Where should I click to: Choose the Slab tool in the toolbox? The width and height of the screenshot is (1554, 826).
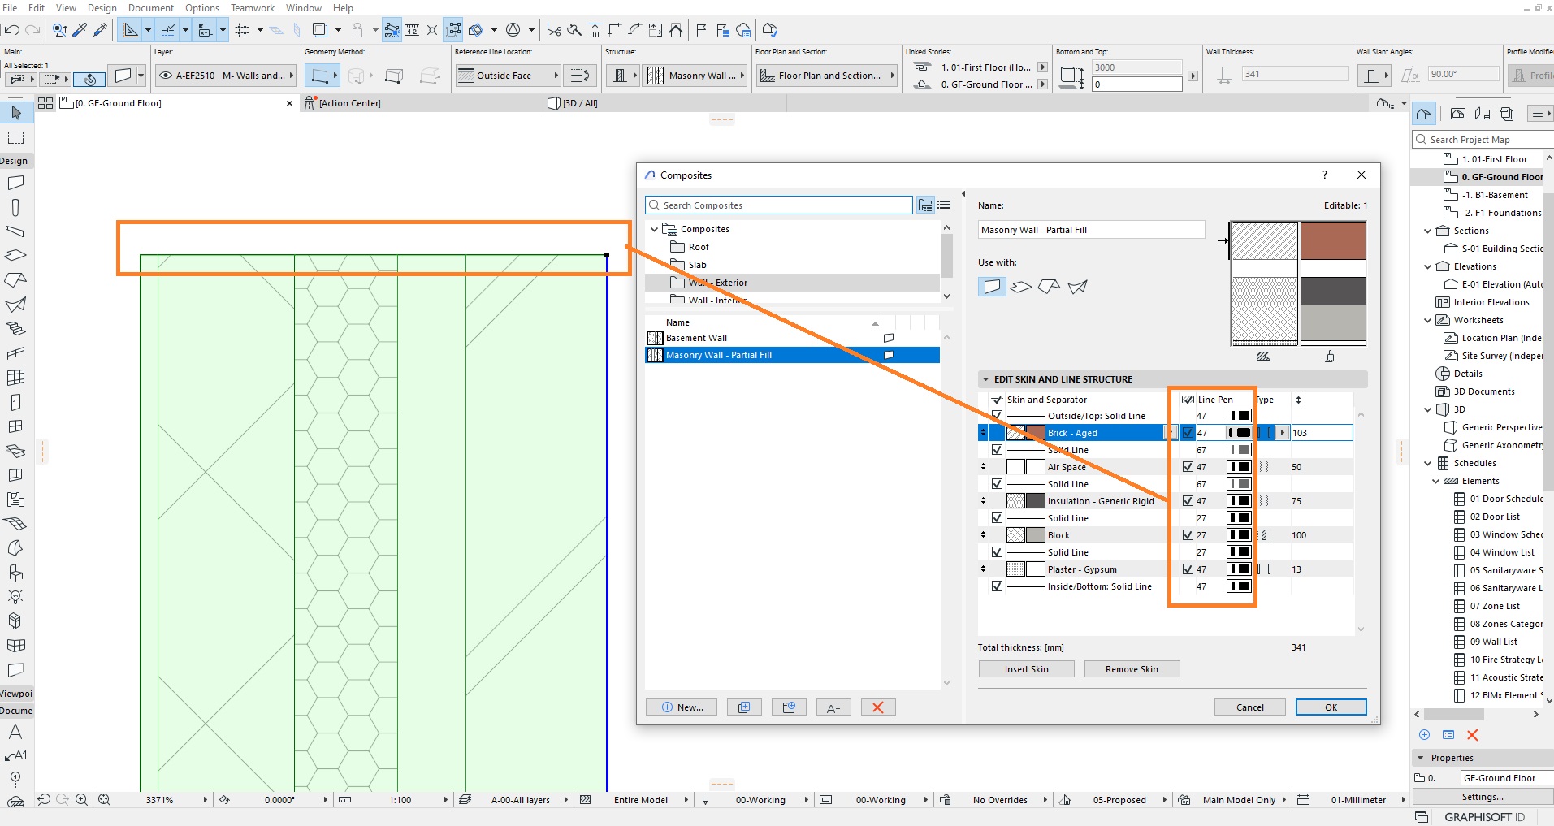click(x=15, y=255)
